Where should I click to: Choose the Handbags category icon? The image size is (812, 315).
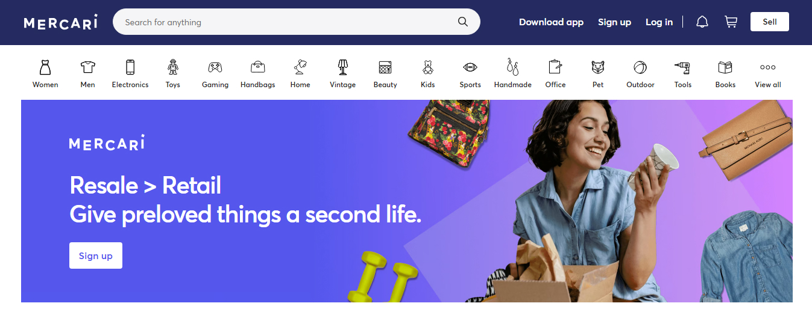(258, 67)
